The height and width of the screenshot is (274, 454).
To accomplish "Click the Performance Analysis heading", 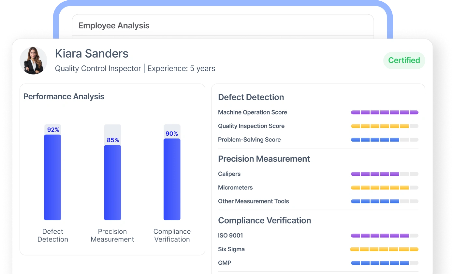I will (64, 97).
